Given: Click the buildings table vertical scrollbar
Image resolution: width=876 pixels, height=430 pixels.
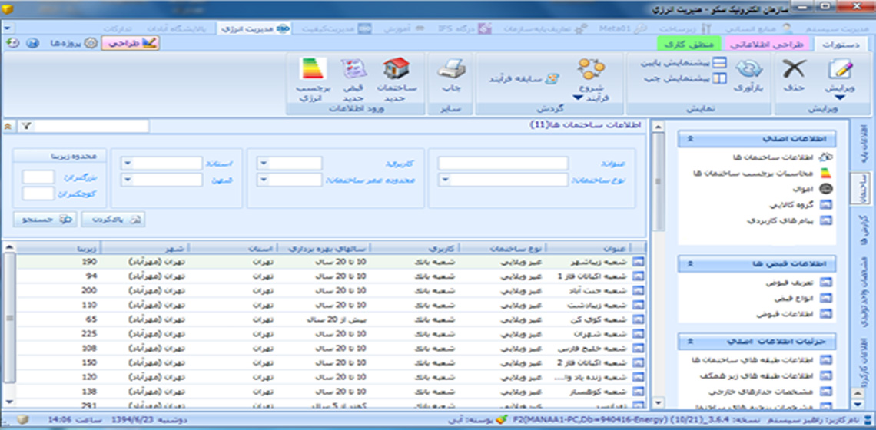Looking at the screenshot, I should (x=8, y=322).
